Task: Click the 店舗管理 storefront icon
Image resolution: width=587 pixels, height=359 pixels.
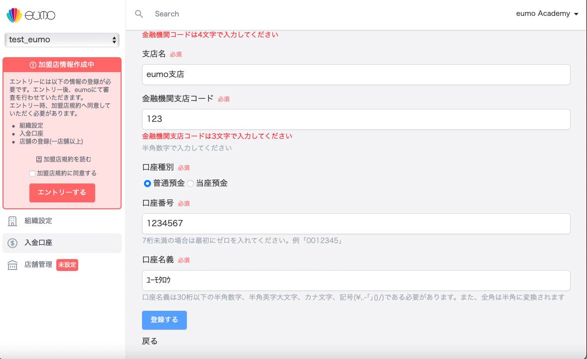Action: pos(12,265)
